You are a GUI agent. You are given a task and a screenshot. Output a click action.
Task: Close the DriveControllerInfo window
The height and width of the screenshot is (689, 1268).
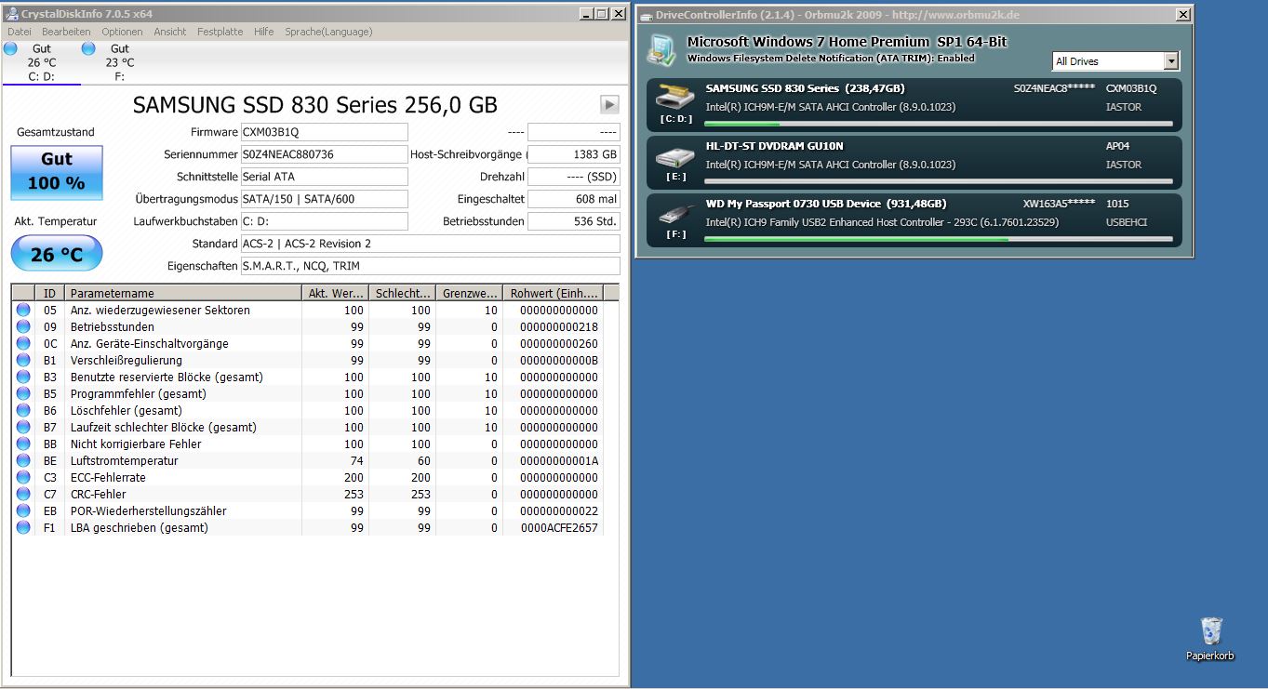(1182, 14)
